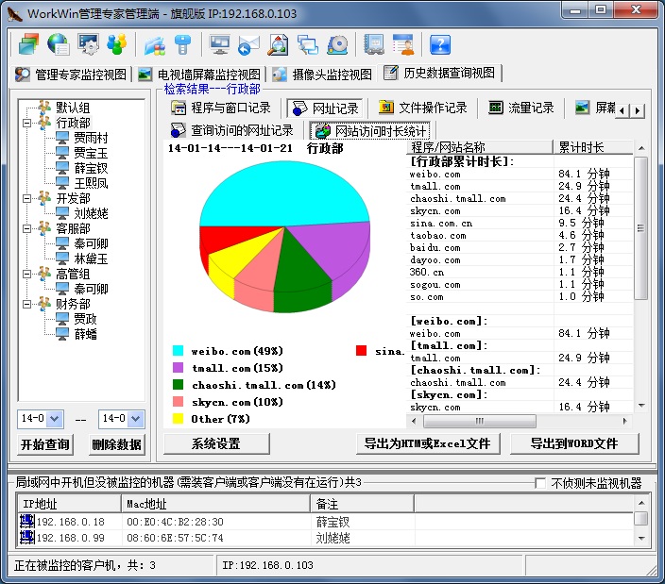Click the desktop monitor toolbar icon

220,44
